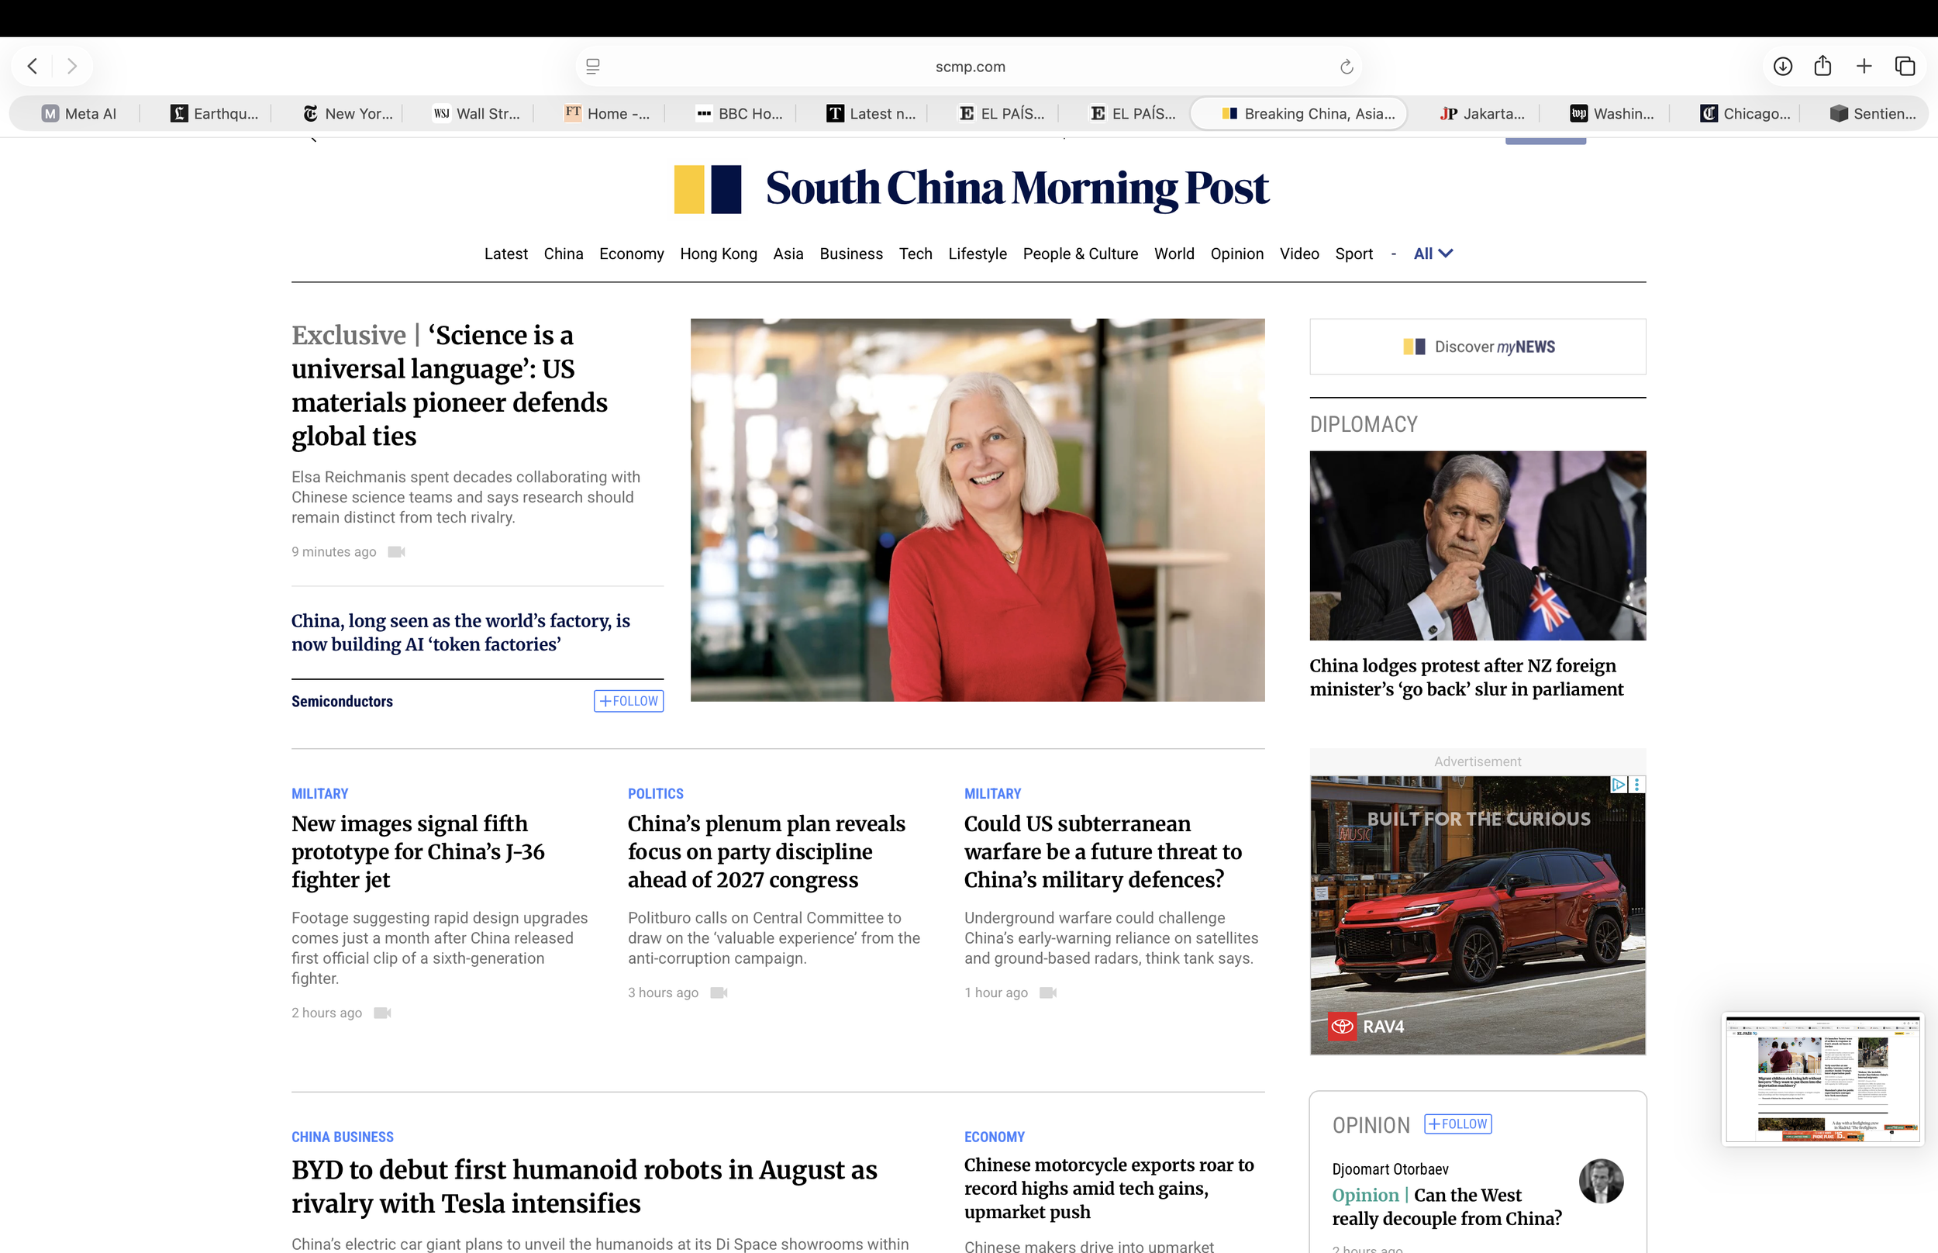Expand the All sections dropdown
Screen dimensions: 1938x1253
point(1433,254)
